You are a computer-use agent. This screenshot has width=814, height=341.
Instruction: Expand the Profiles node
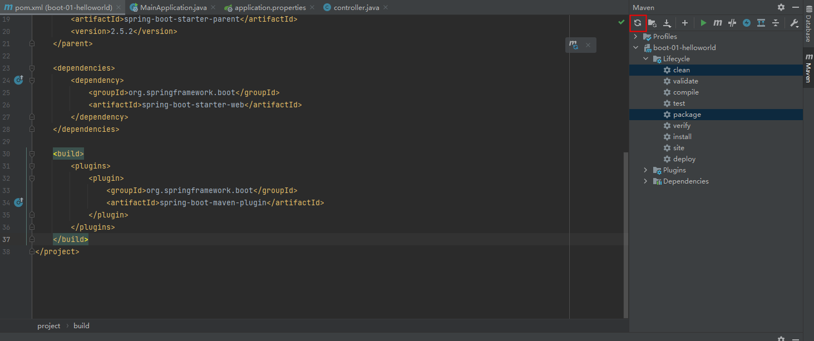636,37
